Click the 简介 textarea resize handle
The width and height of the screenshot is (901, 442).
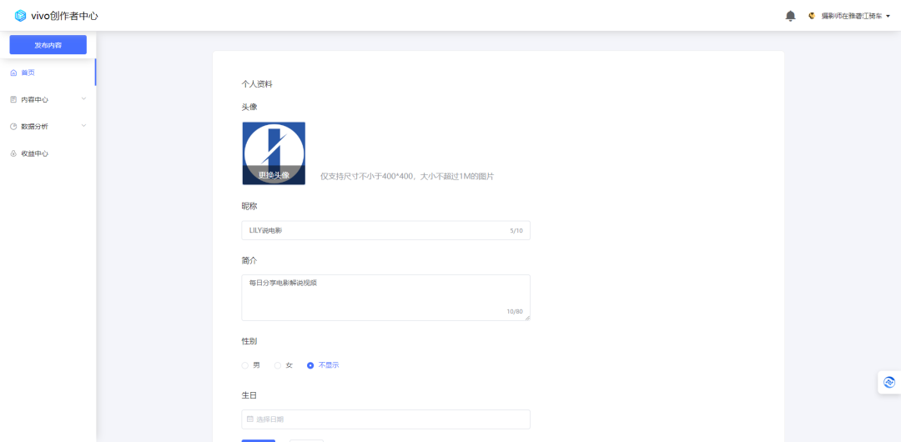[527, 318]
